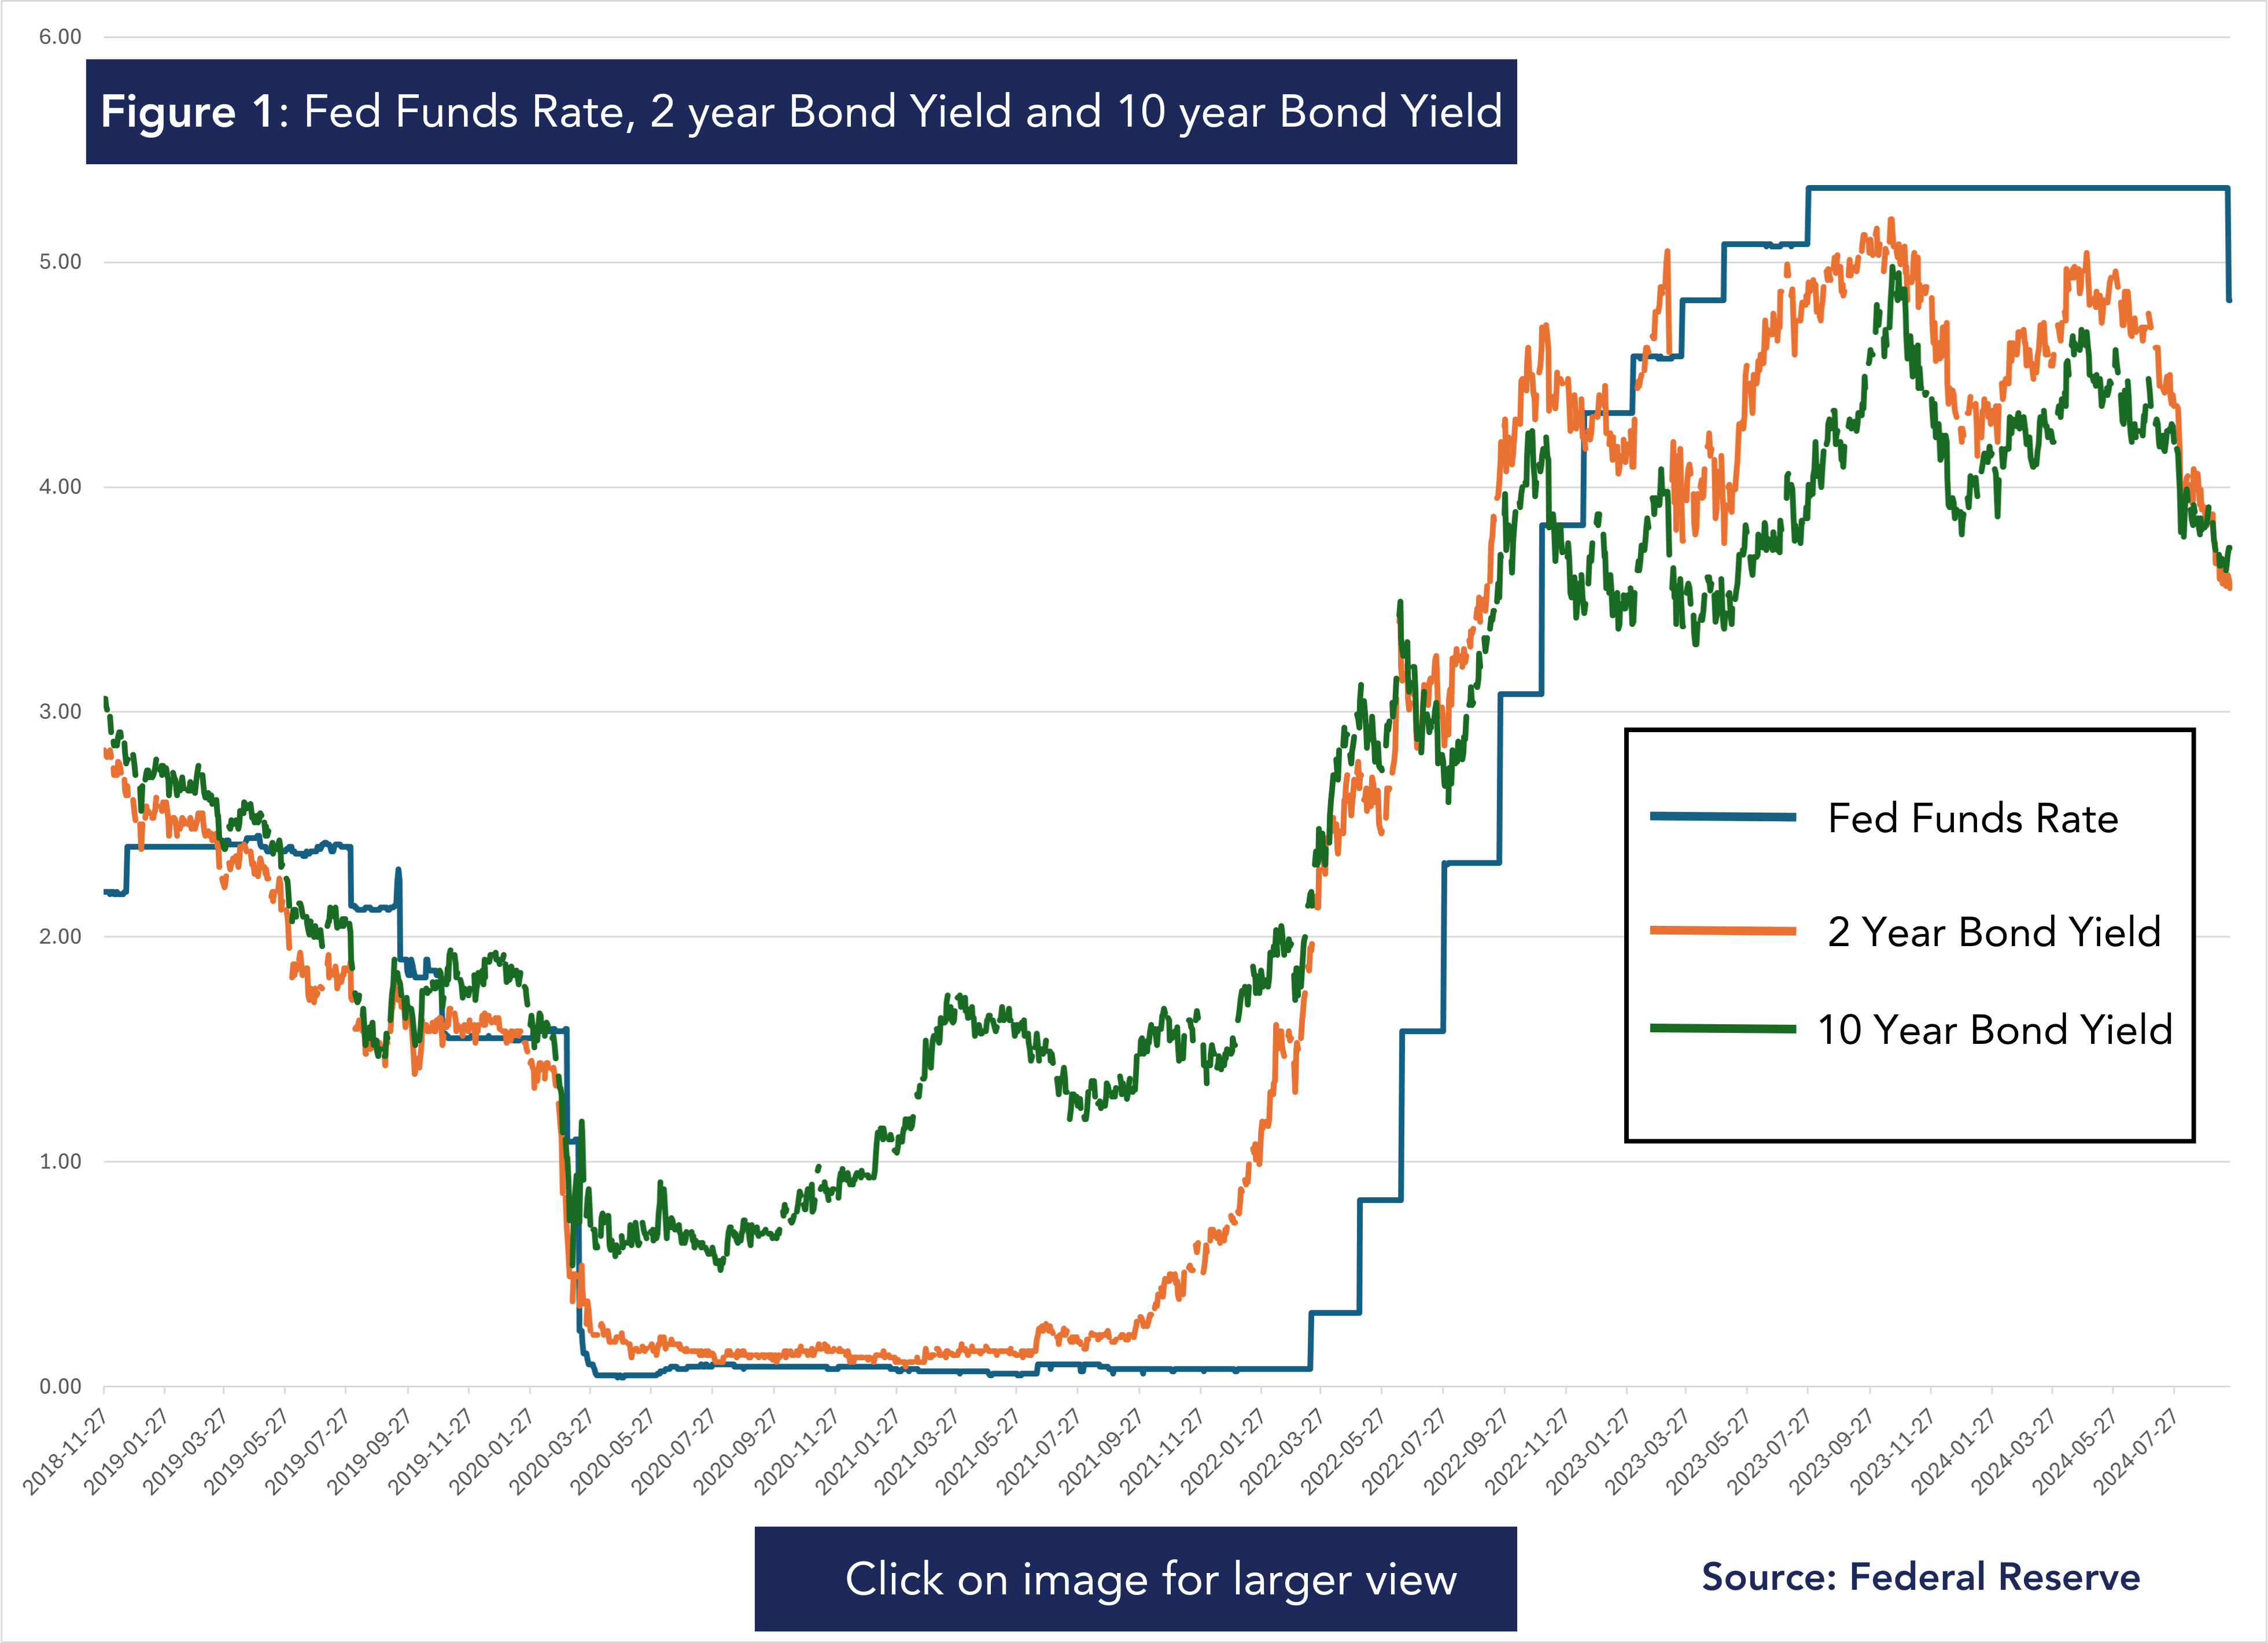The width and height of the screenshot is (2268, 1643).
Task: Click the 2018-11-27 x-axis date label
Action: 64,1451
